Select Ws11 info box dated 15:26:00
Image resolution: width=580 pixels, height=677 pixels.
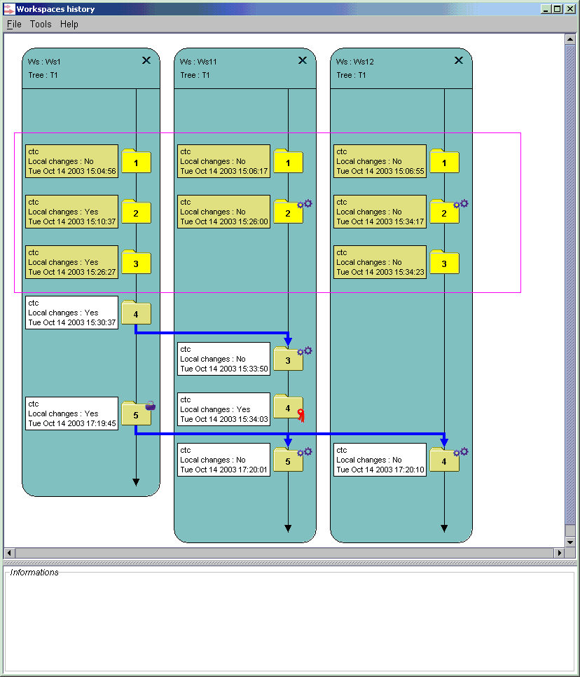pos(223,212)
